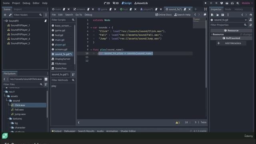256x144 pixels.
Task: Close the sound_fx scene tab
Action: [x=190, y=9]
